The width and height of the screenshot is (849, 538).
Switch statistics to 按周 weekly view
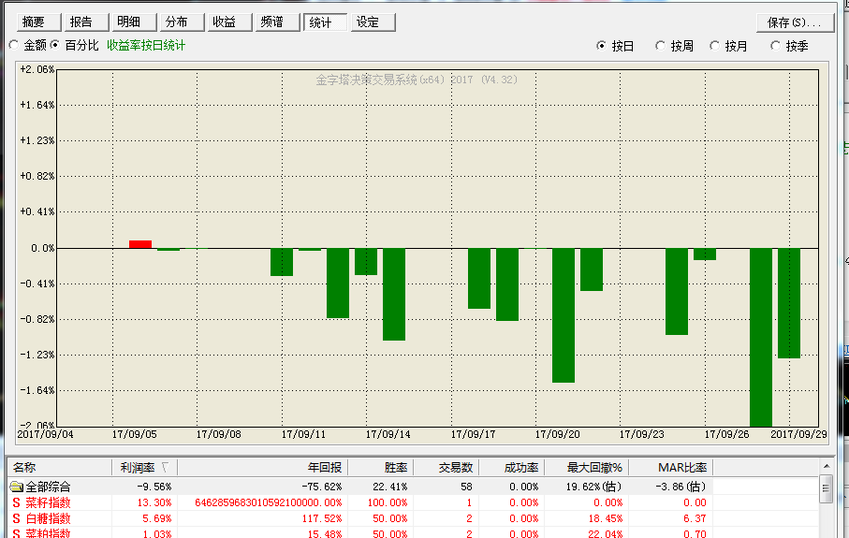[661, 46]
